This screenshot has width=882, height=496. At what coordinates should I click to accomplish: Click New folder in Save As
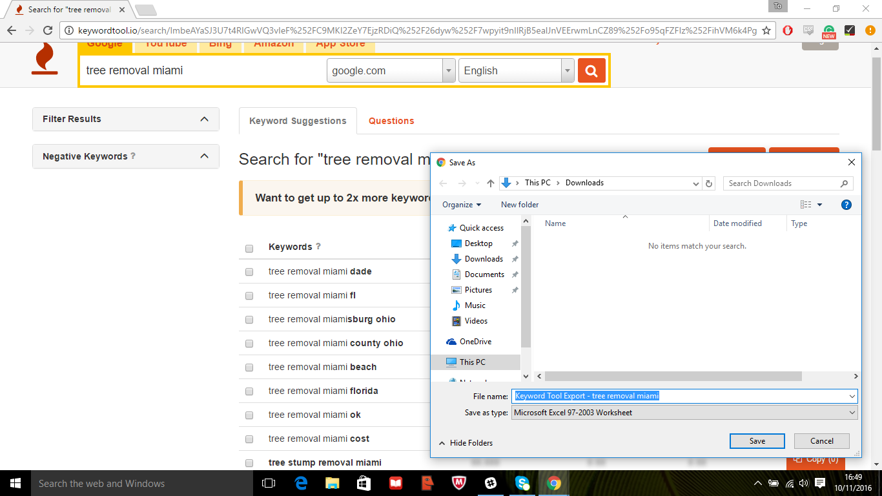520,205
